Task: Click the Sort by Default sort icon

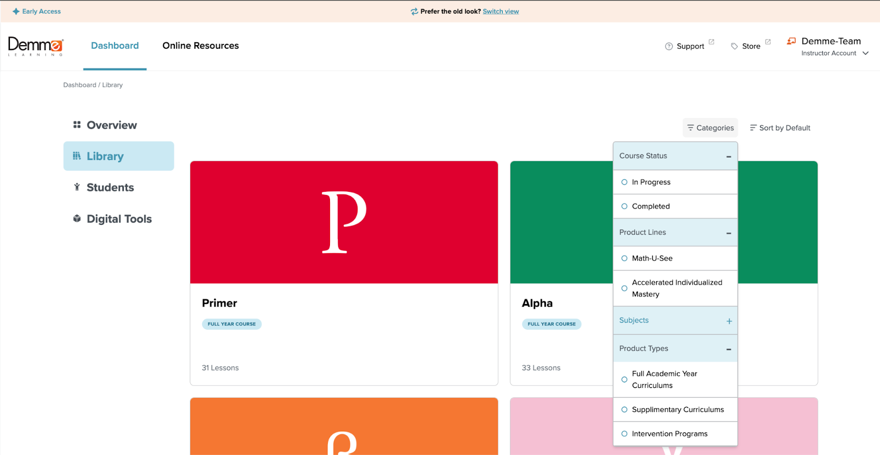Action: point(754,127)
